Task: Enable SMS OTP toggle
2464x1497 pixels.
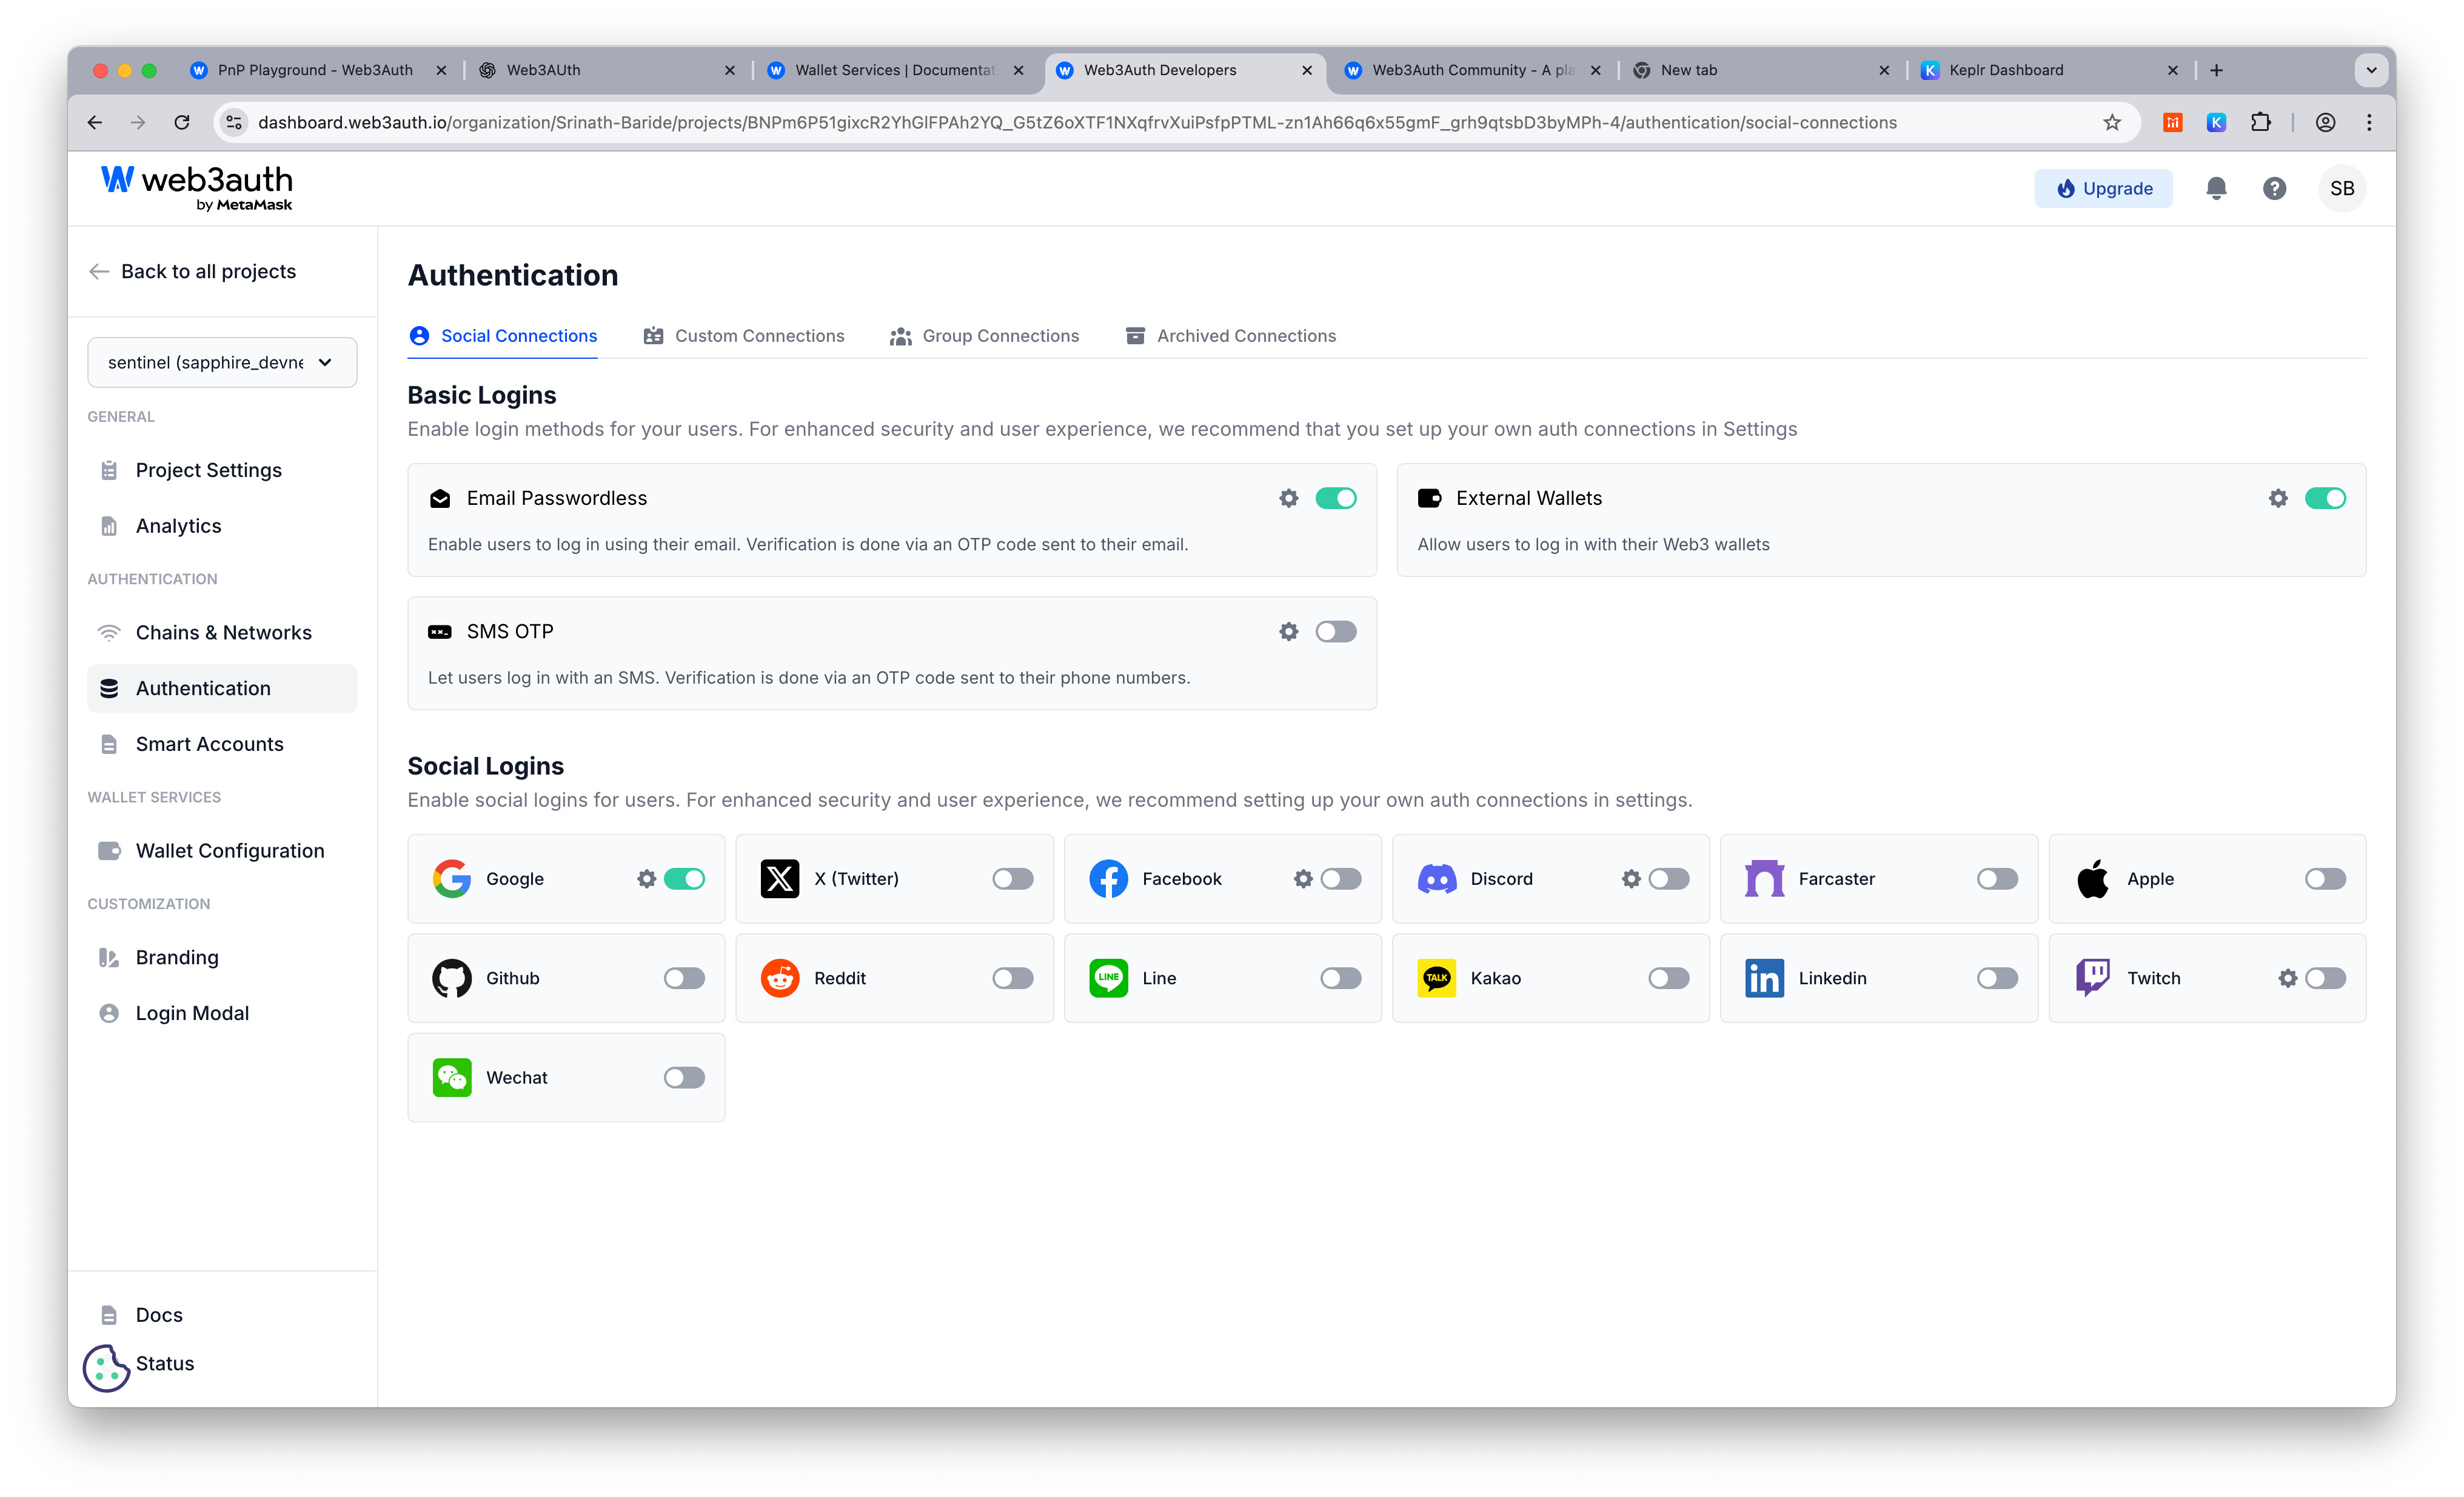Action: coord(1336,632)
